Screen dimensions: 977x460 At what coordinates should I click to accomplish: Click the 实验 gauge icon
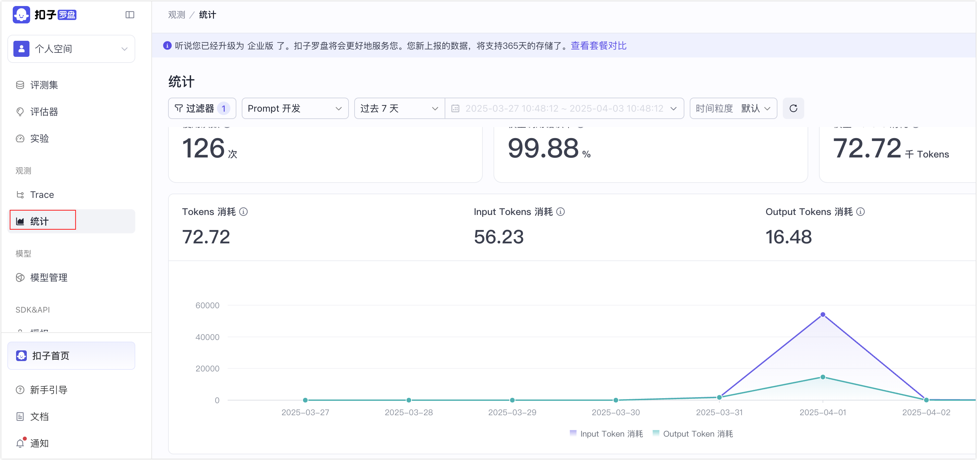pos(20,138)
